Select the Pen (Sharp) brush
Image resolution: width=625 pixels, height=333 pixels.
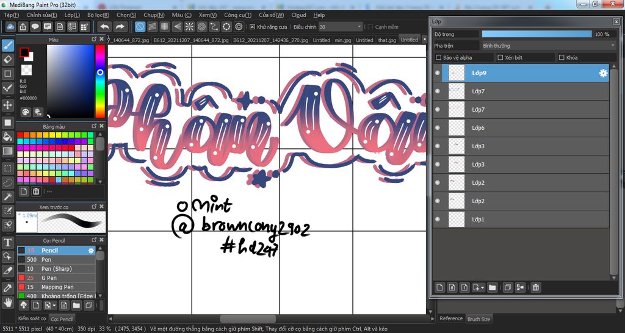[56, 269]
